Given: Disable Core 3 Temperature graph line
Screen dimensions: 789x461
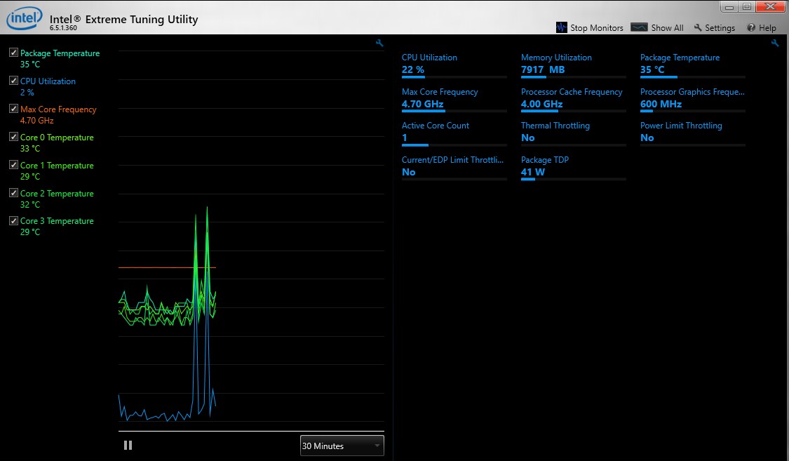Looking at the screenshot, I should pos(13,220).
